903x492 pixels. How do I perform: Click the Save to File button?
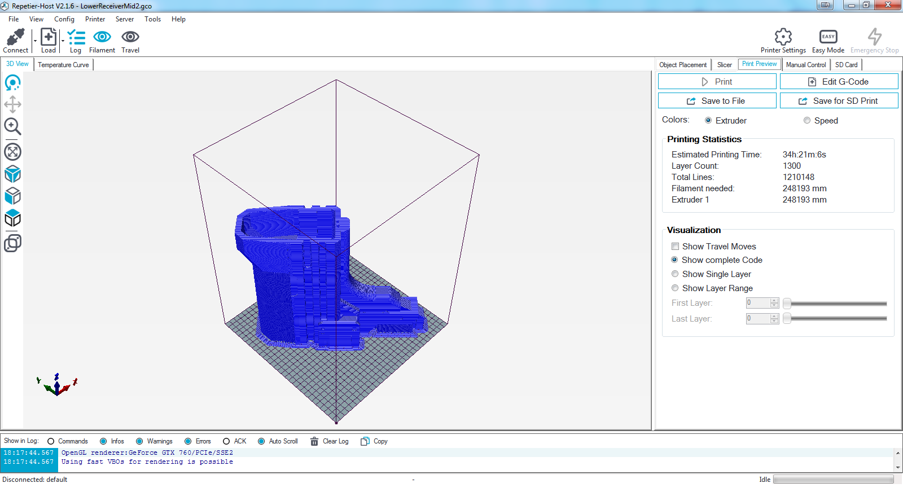(x=717, y=101)
